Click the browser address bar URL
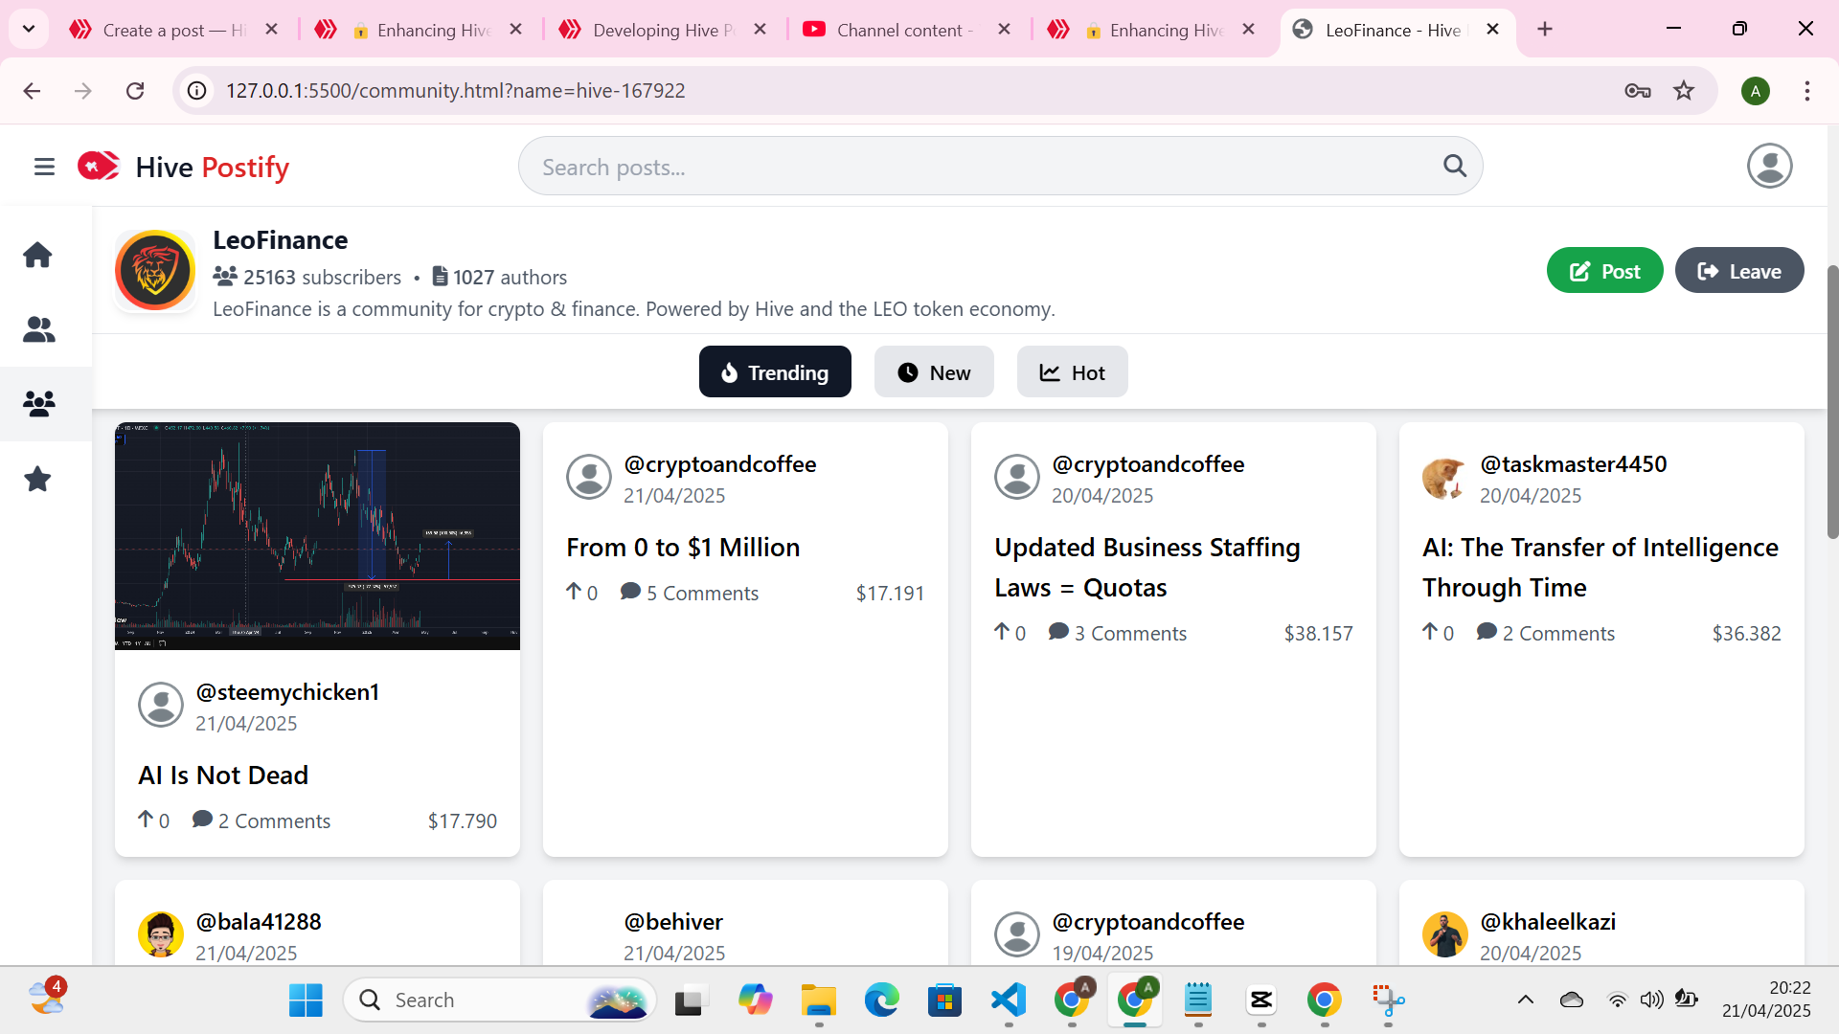1839x1034 pixels. [455, 90]
